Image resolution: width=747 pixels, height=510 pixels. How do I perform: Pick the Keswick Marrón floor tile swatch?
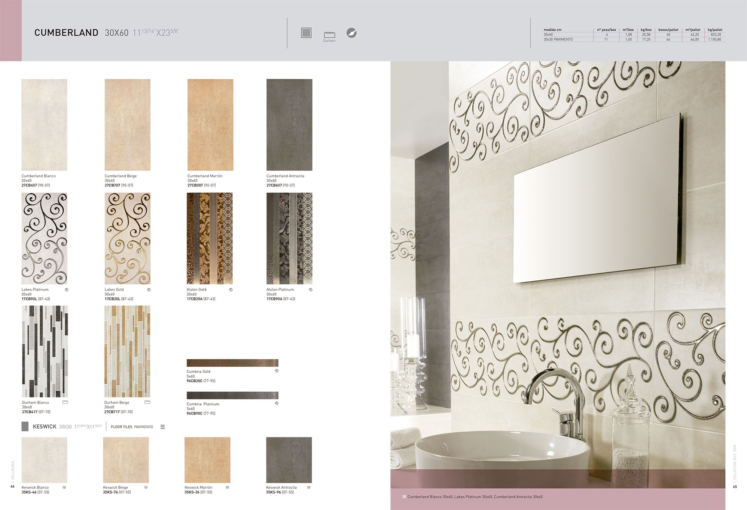[207, 460]
